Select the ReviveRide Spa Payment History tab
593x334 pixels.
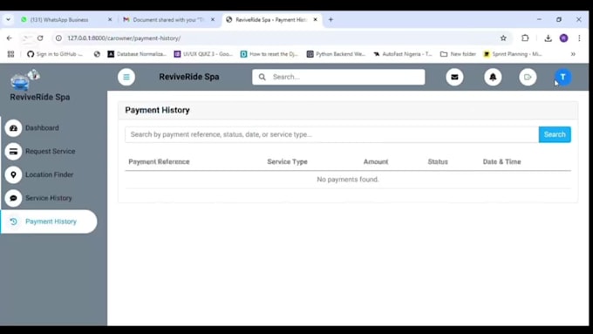[271, 20]
